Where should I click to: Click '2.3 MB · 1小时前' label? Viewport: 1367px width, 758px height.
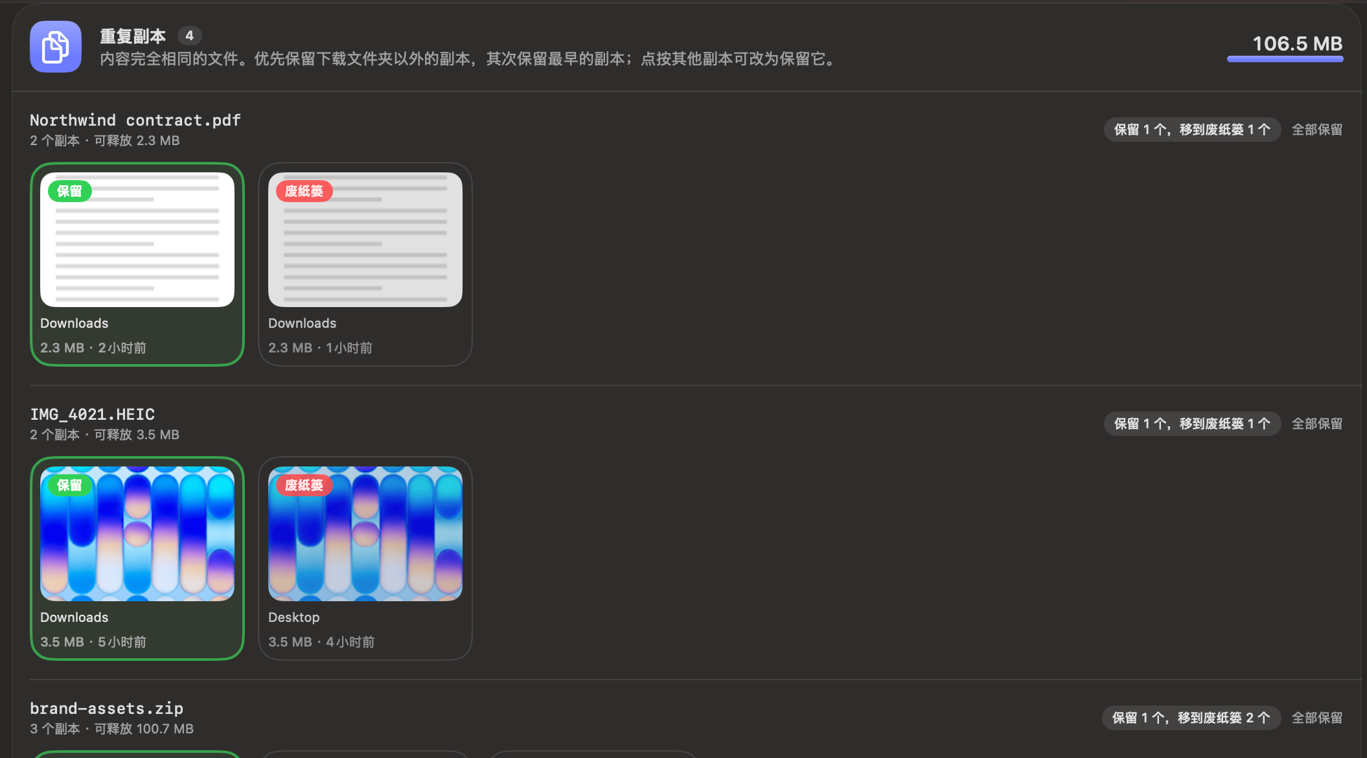(x=320, y=348)
